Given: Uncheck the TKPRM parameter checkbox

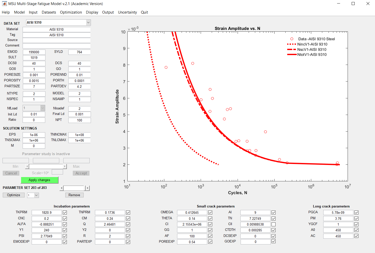Looking at the screenshot, I should pyautogui.click(x=65, y=213).
